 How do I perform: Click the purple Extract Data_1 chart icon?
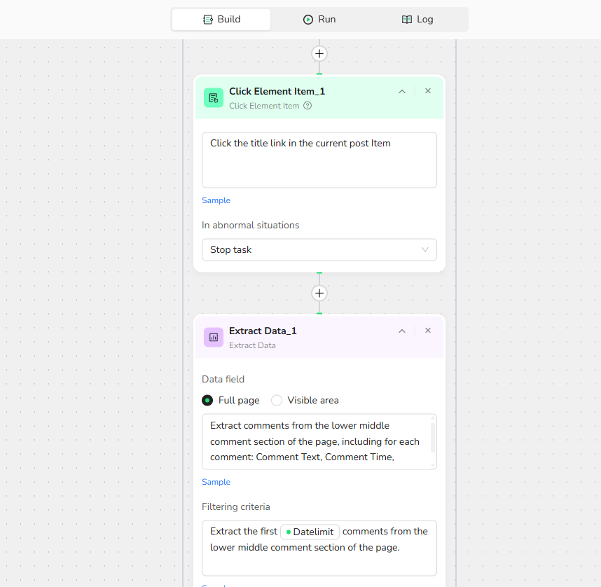[x=214, y=337]
